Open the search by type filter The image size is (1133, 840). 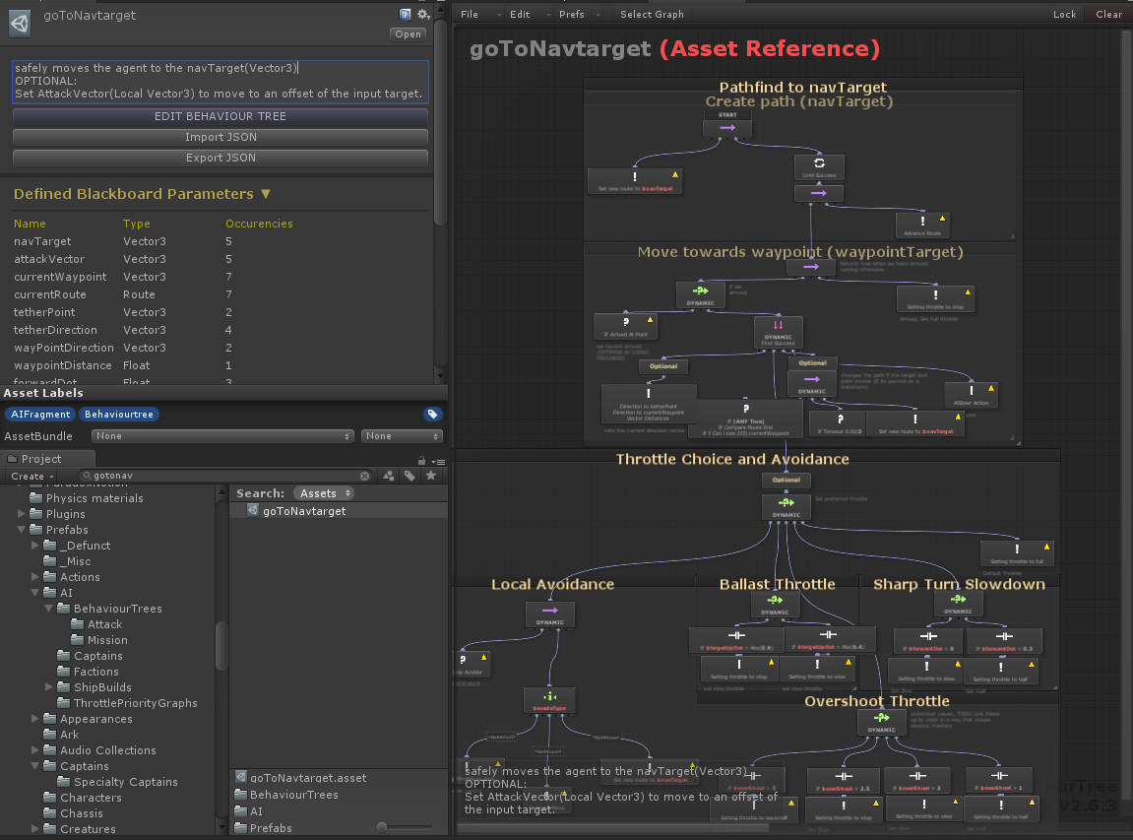click(x=390, y=476)
